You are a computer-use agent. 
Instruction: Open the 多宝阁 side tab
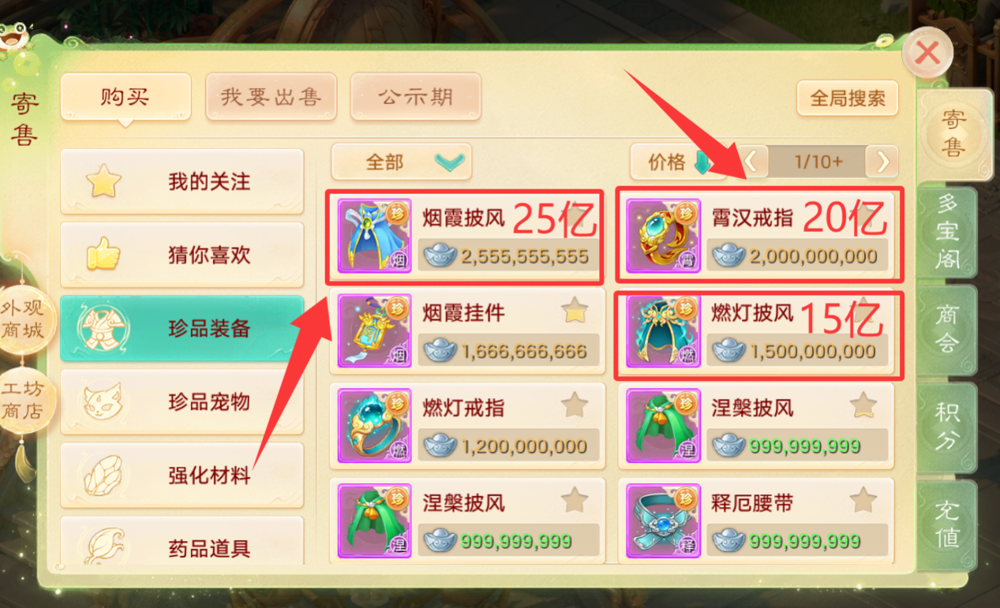(947, 233)
